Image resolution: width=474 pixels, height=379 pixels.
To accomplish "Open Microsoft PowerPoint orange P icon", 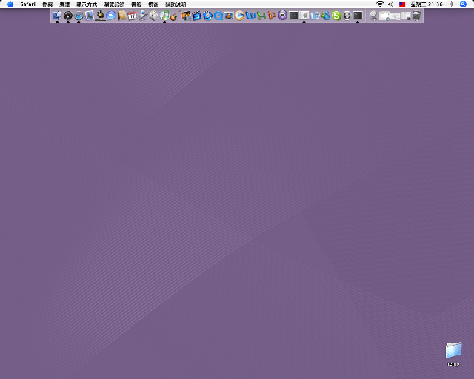I will (x=272, y=16).
